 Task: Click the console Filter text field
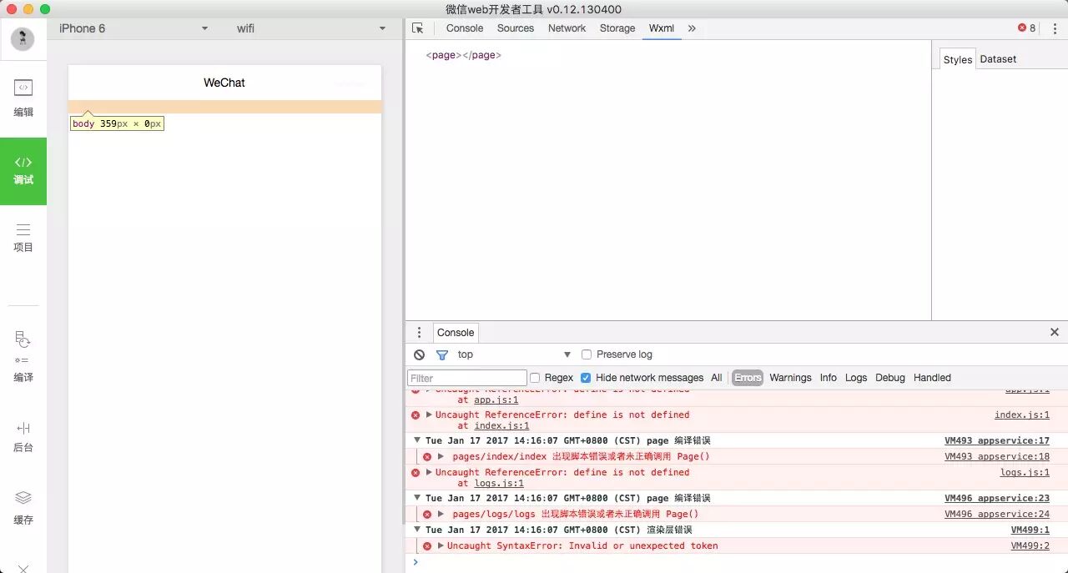tap(467, 378)
